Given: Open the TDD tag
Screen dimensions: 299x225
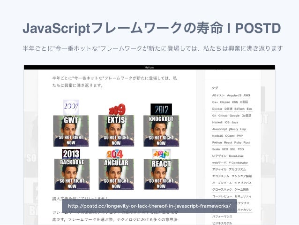Looking at the screenshot, I should [x=241, y=149].
